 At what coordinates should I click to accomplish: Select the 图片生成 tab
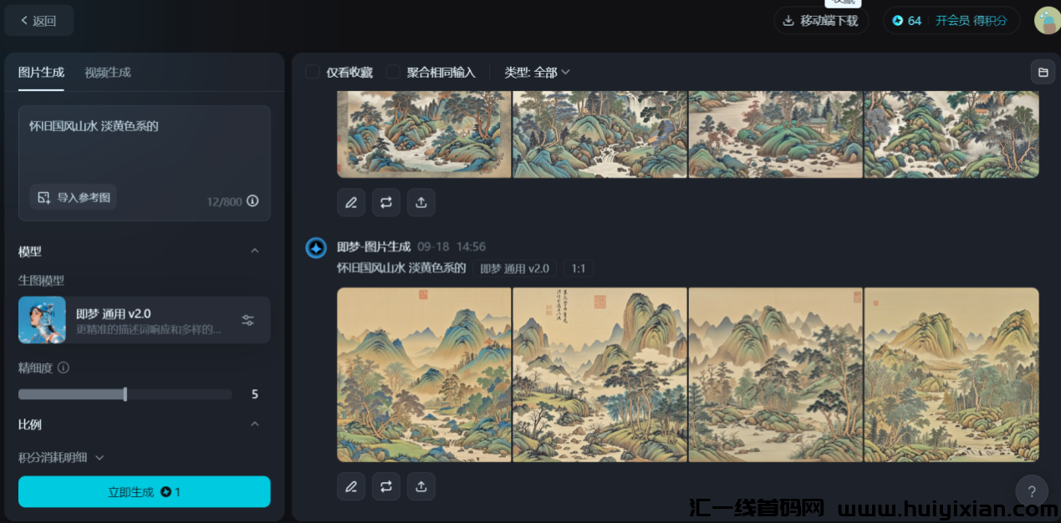click(39, 72)
